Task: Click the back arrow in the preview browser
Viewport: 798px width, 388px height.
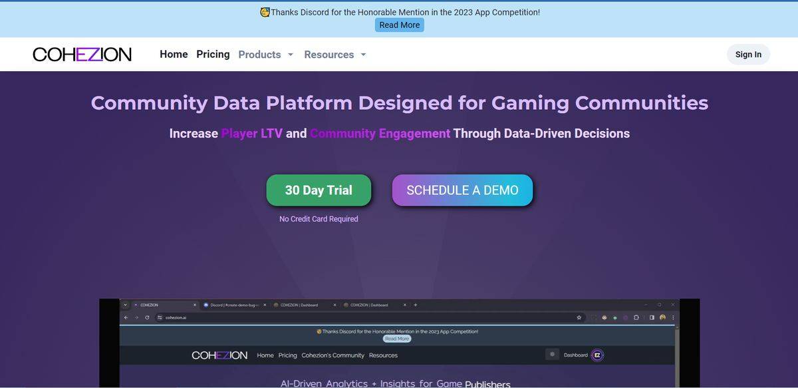Action: (x=126, y=317)
